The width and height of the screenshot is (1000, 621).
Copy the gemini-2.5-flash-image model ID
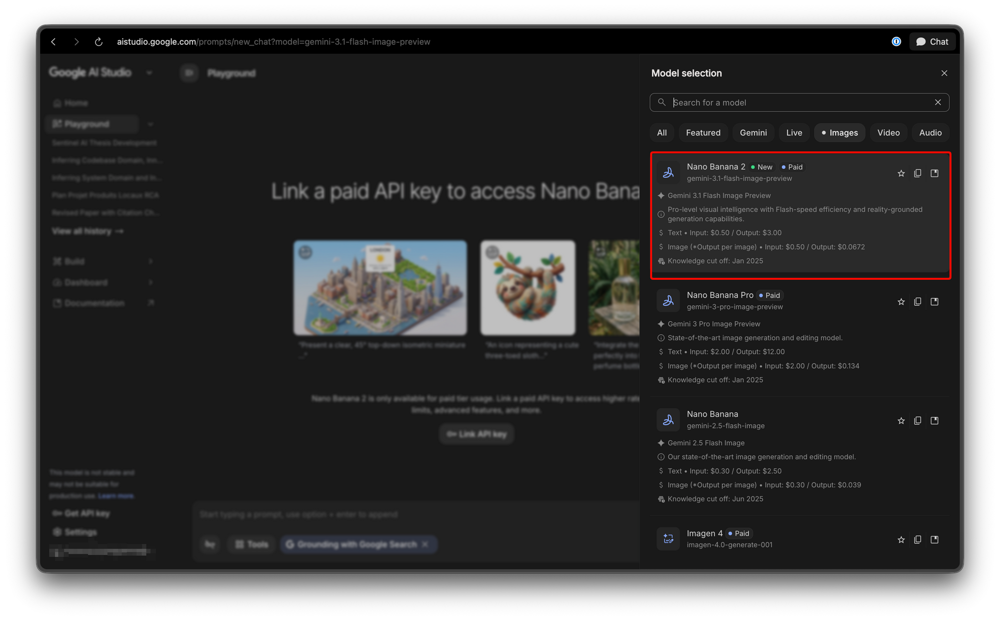[917, 421]
